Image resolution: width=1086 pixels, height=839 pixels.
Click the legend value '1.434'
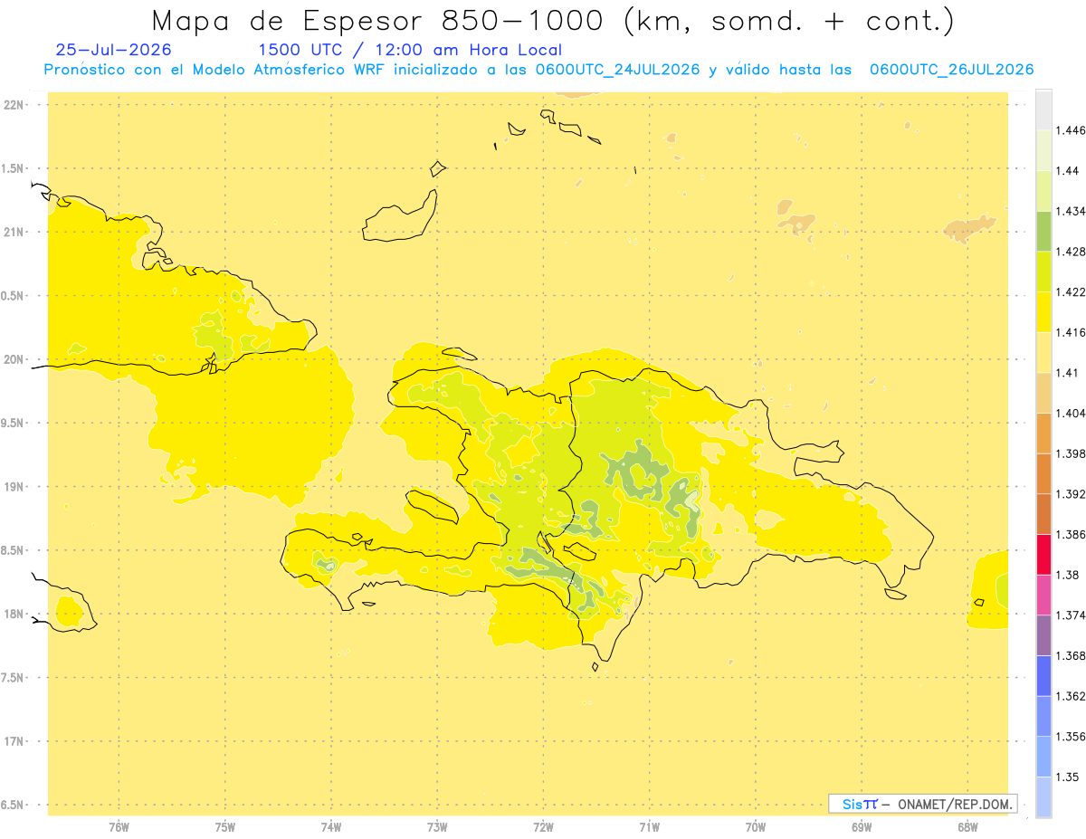point(1070,211)
